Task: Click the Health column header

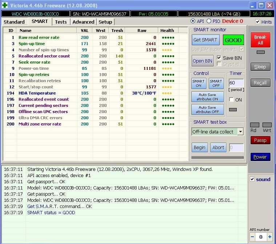Action: tap(168, 31)
